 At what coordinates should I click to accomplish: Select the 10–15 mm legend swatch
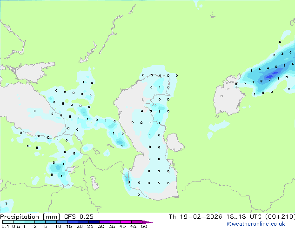click(x=62, y=222)
